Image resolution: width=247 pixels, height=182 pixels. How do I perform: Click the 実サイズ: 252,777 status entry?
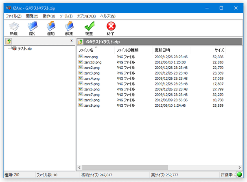coord(165,175)
